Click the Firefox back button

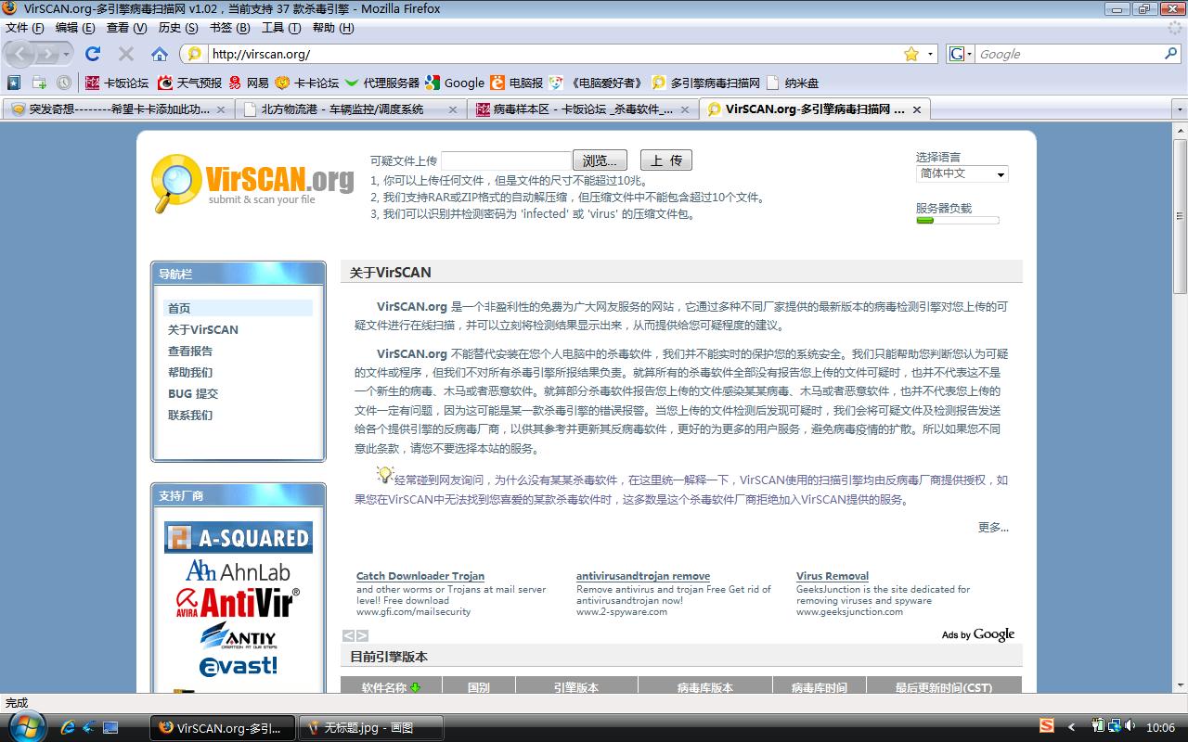point(20,54)
